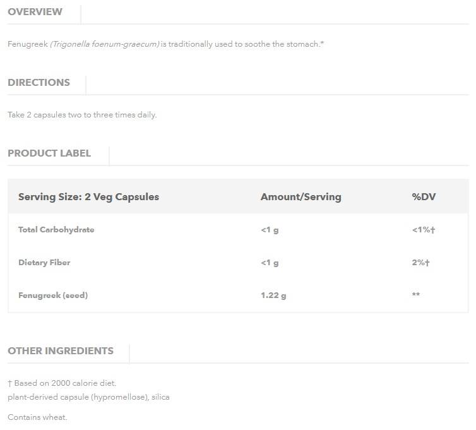Select the Total Carbohydrate row label
This screenshot has height=430, width=476.
[x=56, y=229]
